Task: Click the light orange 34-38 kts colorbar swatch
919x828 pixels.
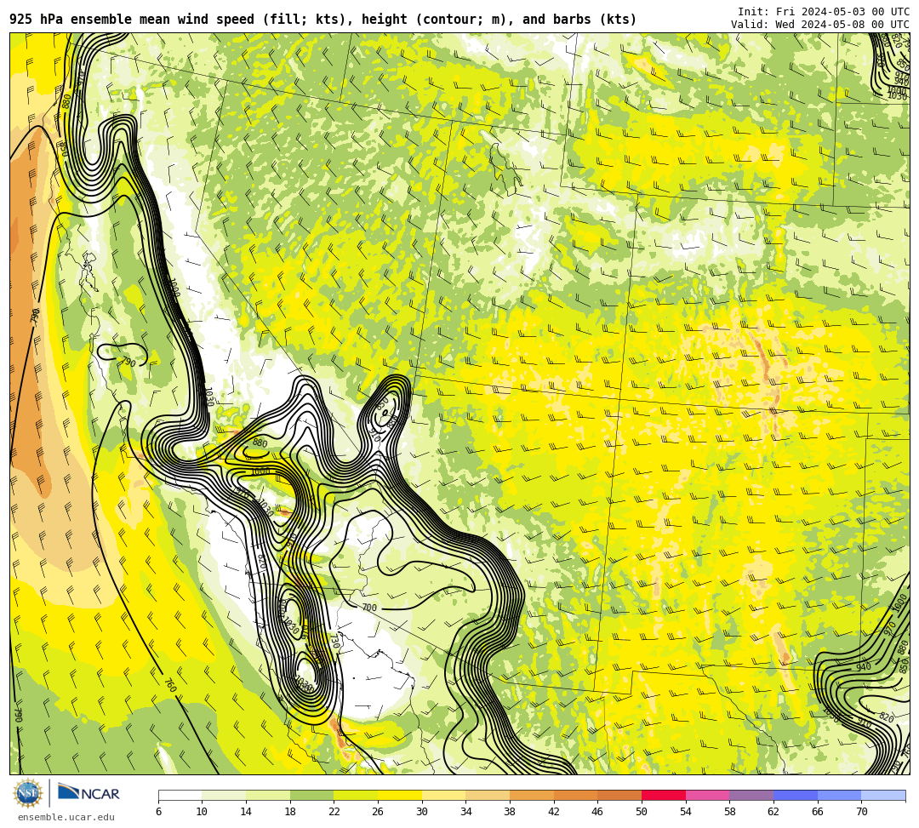Action: point(488,795)
